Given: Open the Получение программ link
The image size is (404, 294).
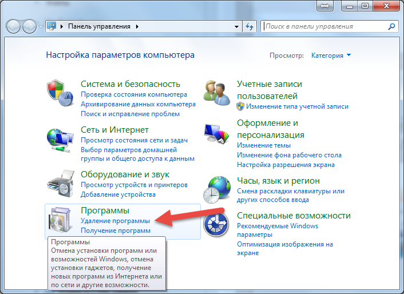Looking at the screenshot, I should pos(115,231).
